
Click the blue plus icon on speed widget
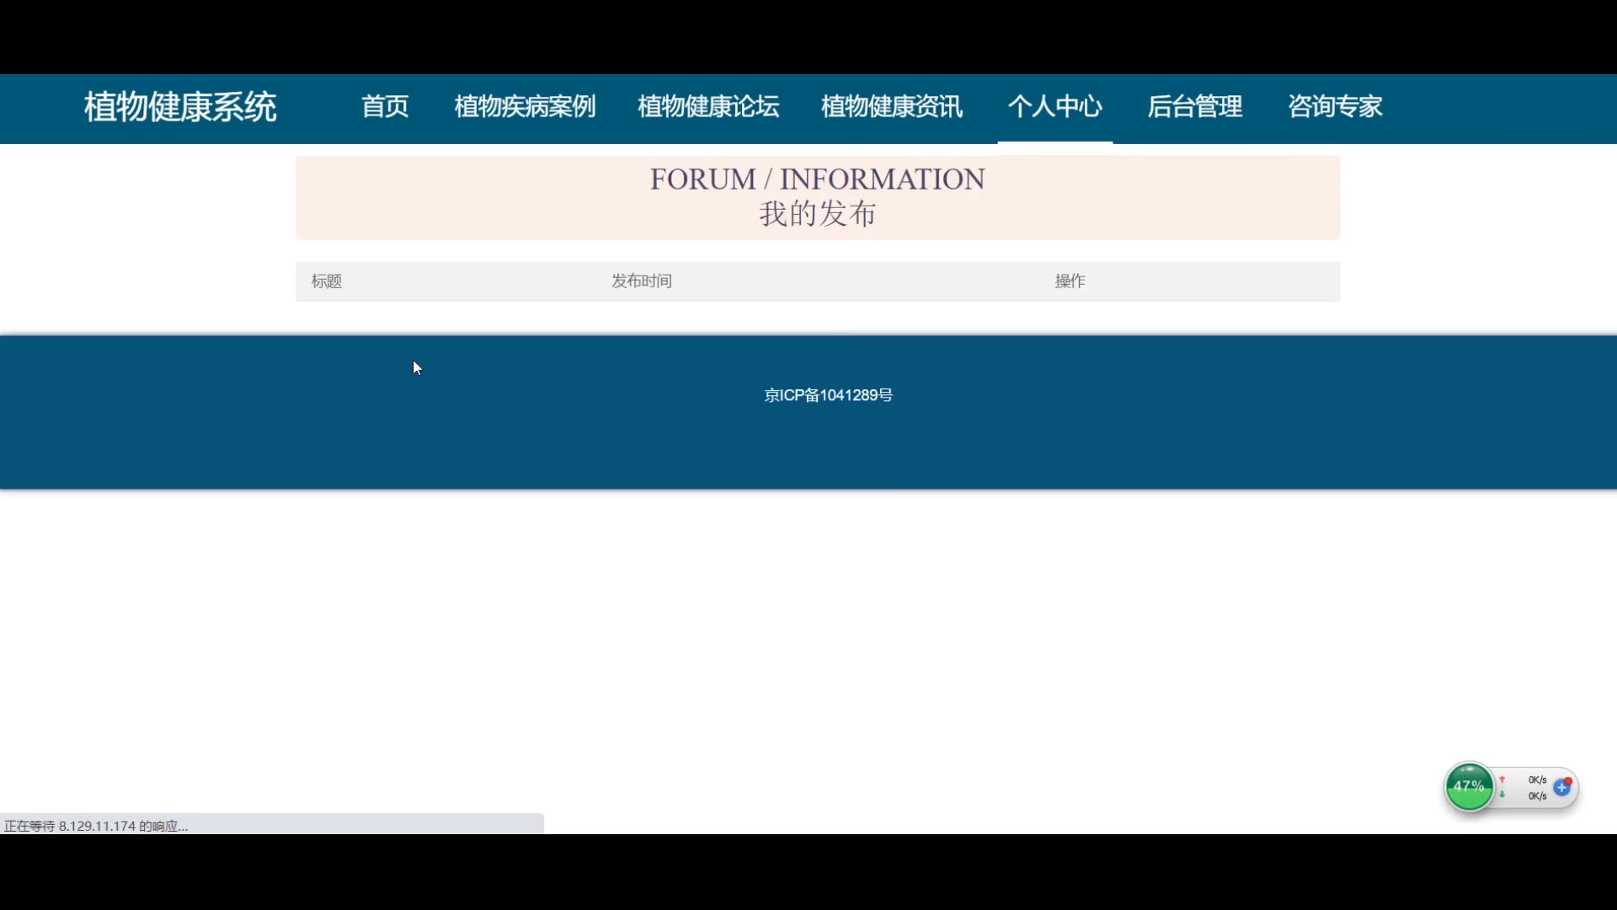coord(1562,788)
